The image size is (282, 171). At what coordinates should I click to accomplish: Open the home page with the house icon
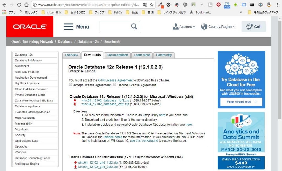click(26, 5)
